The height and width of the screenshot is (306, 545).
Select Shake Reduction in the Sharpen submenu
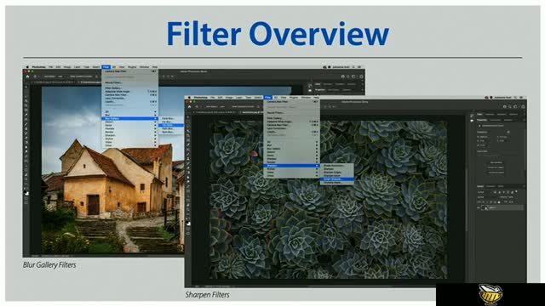pos(337,166)
